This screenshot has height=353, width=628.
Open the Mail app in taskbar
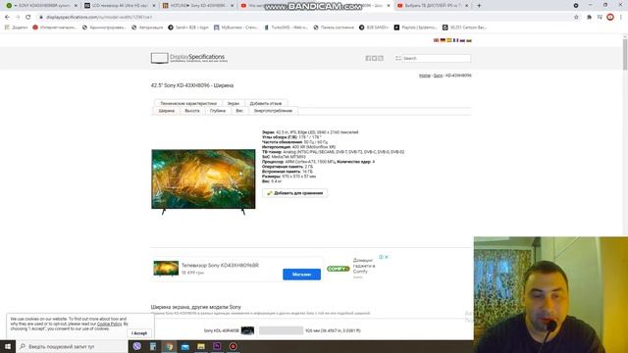click(185, 346)
